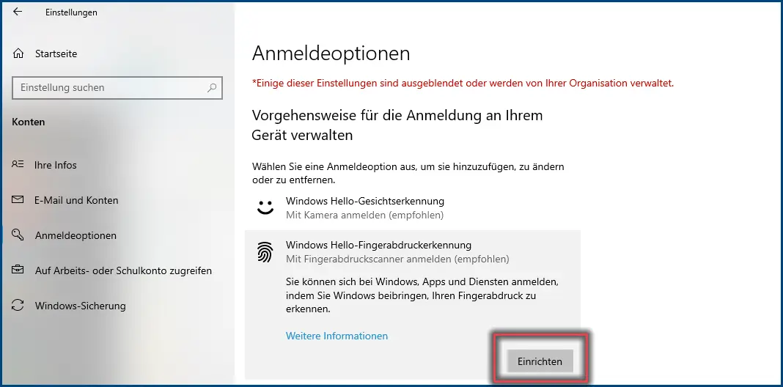Select the red organisation notice text
783x387 pixels.
click(463, 84)
